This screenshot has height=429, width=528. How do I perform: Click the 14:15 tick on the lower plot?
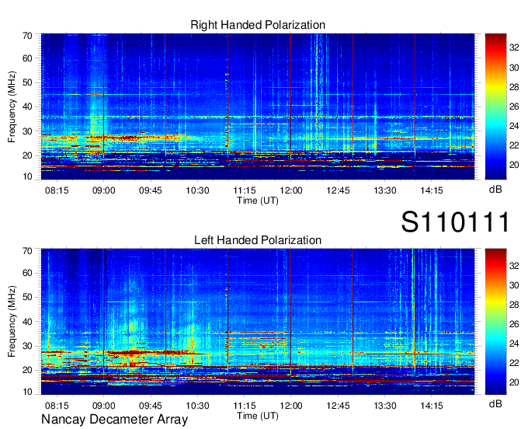[x=432, y=406]
